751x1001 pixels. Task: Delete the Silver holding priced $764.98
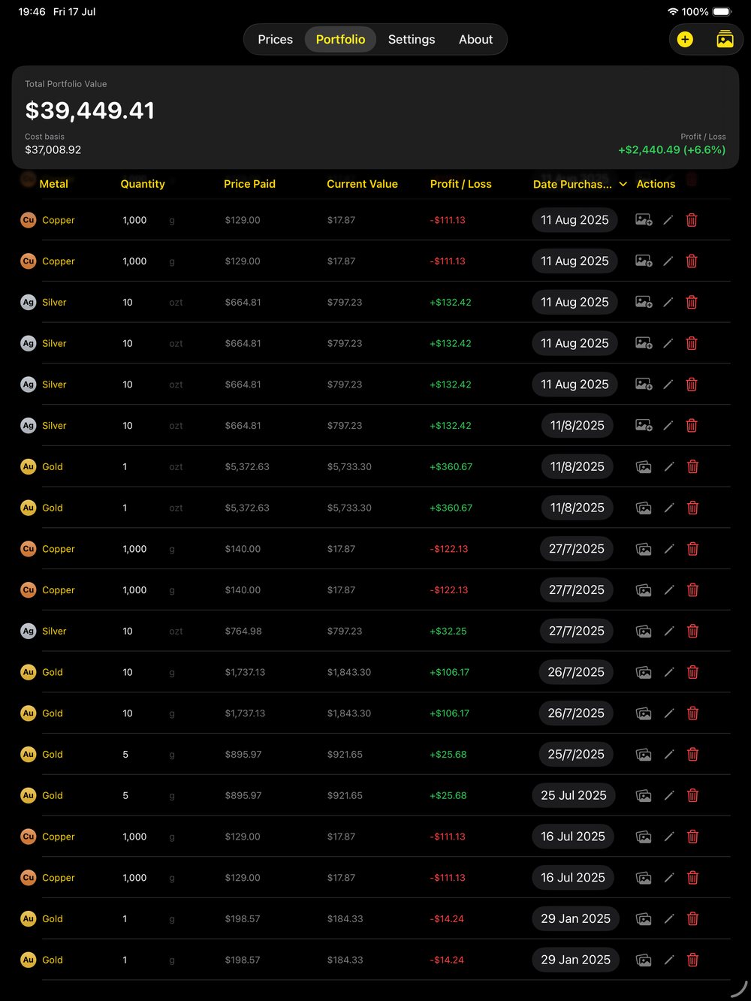(x=692, y=631)
